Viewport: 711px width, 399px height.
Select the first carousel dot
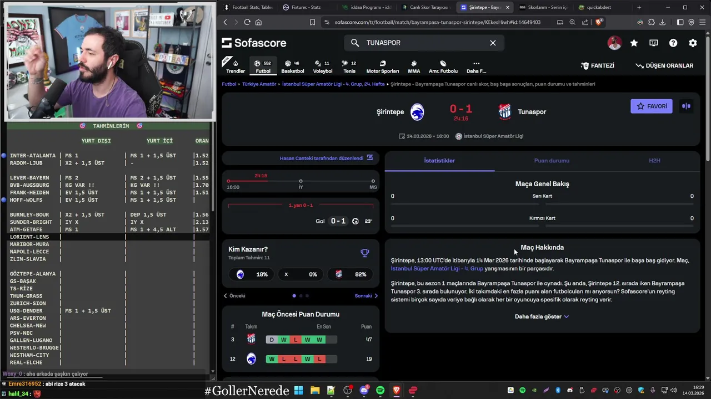pyautogui.click(x=294, y=296)
